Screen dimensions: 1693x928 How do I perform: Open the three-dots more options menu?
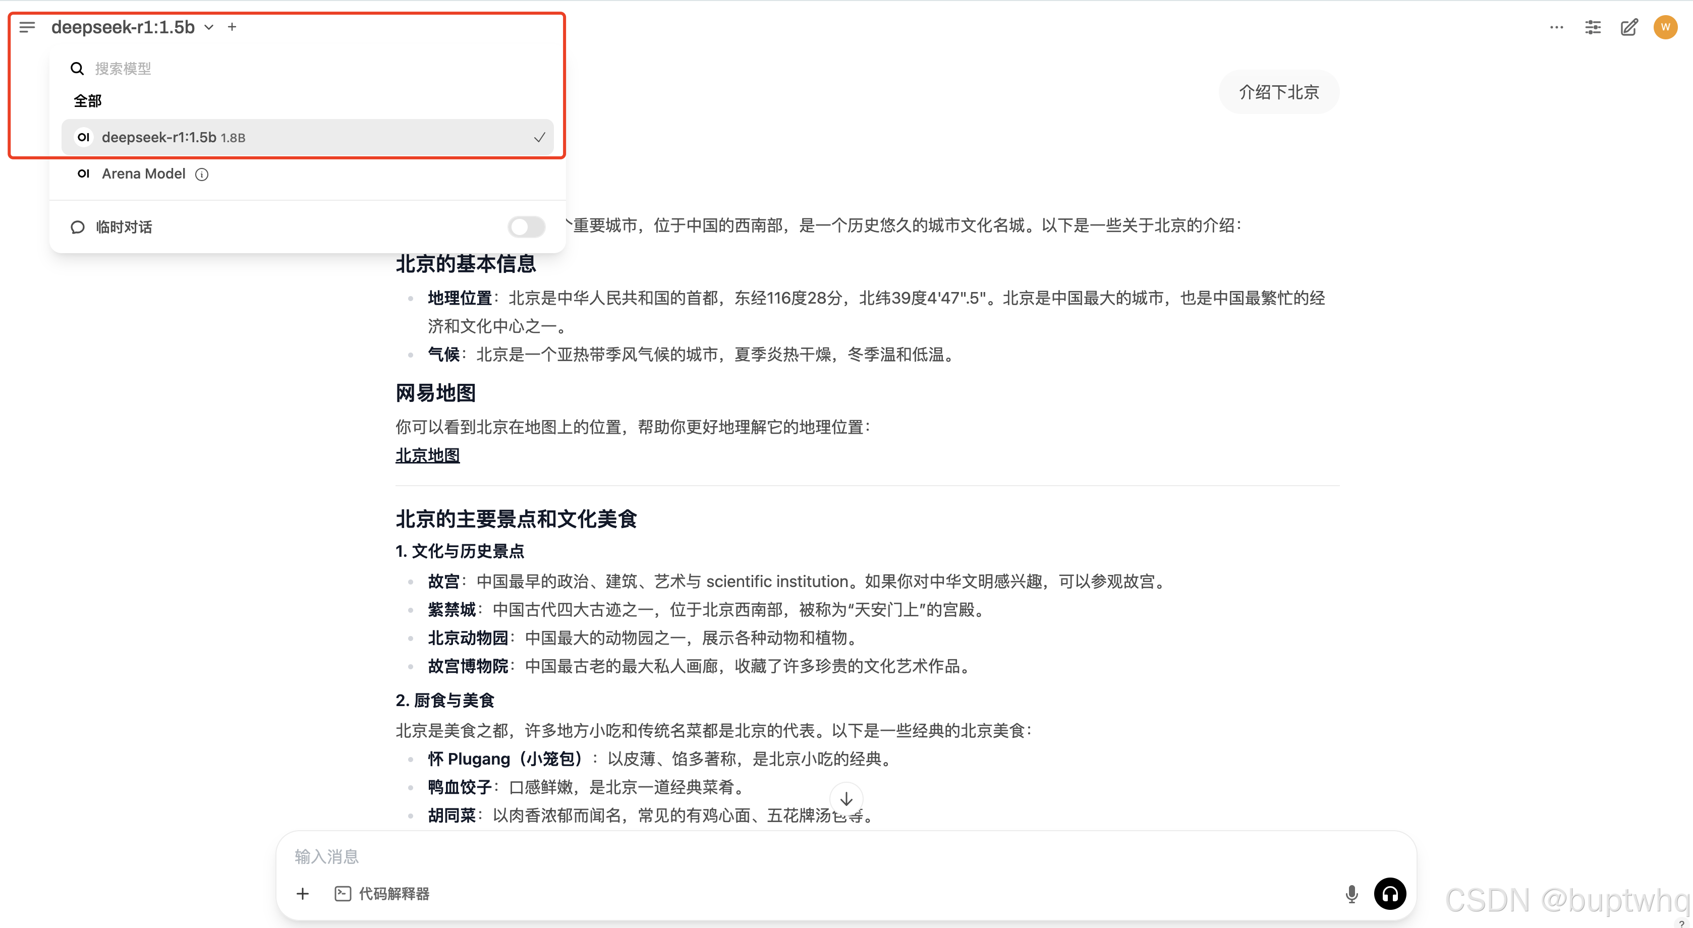coord(1556,27)
